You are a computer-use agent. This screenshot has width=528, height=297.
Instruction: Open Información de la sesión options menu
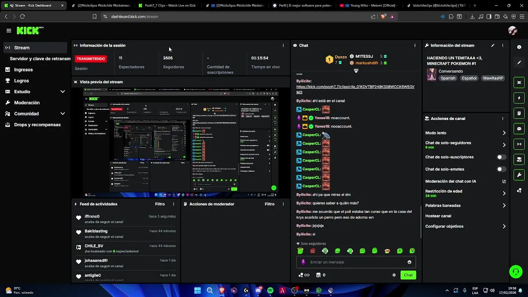click(x=283, y=45)
